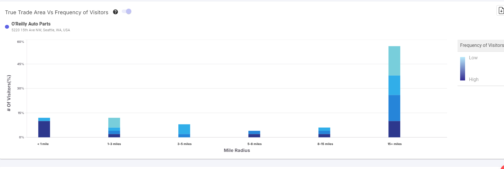The height and width of the screenshot is (169, 504).
Task: Click the dark navy bottom segment of the 15+ miles bar
Action: (x=394, y=129)
